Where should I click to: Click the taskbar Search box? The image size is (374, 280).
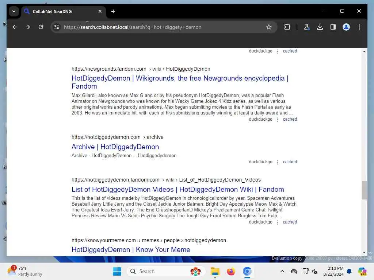click(166, 271)
